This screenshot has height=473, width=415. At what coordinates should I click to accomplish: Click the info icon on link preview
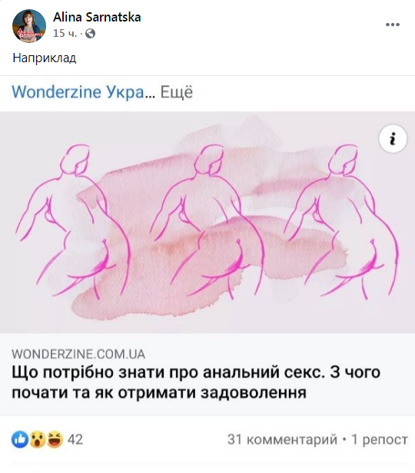coord(393,139)
